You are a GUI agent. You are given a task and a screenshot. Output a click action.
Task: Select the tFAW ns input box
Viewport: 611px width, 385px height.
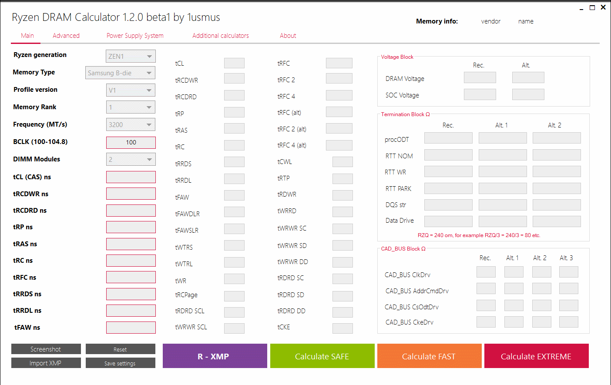(x=131, y=328)
